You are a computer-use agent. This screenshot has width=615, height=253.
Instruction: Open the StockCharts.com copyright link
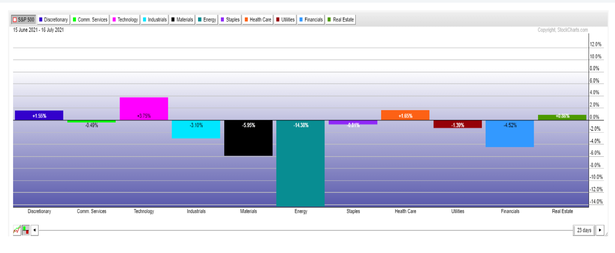coord(562,30)
